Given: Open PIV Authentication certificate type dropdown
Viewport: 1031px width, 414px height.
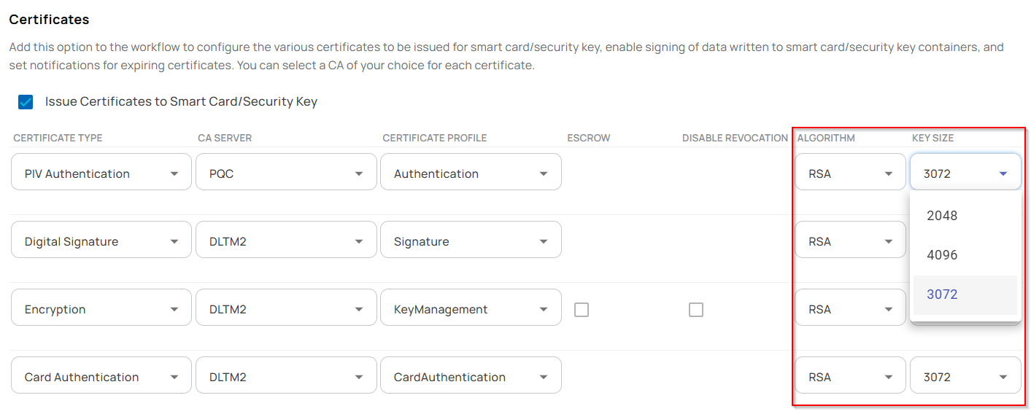Looking at the screenshot, I should pyautogui.click(x=101, y=173).
